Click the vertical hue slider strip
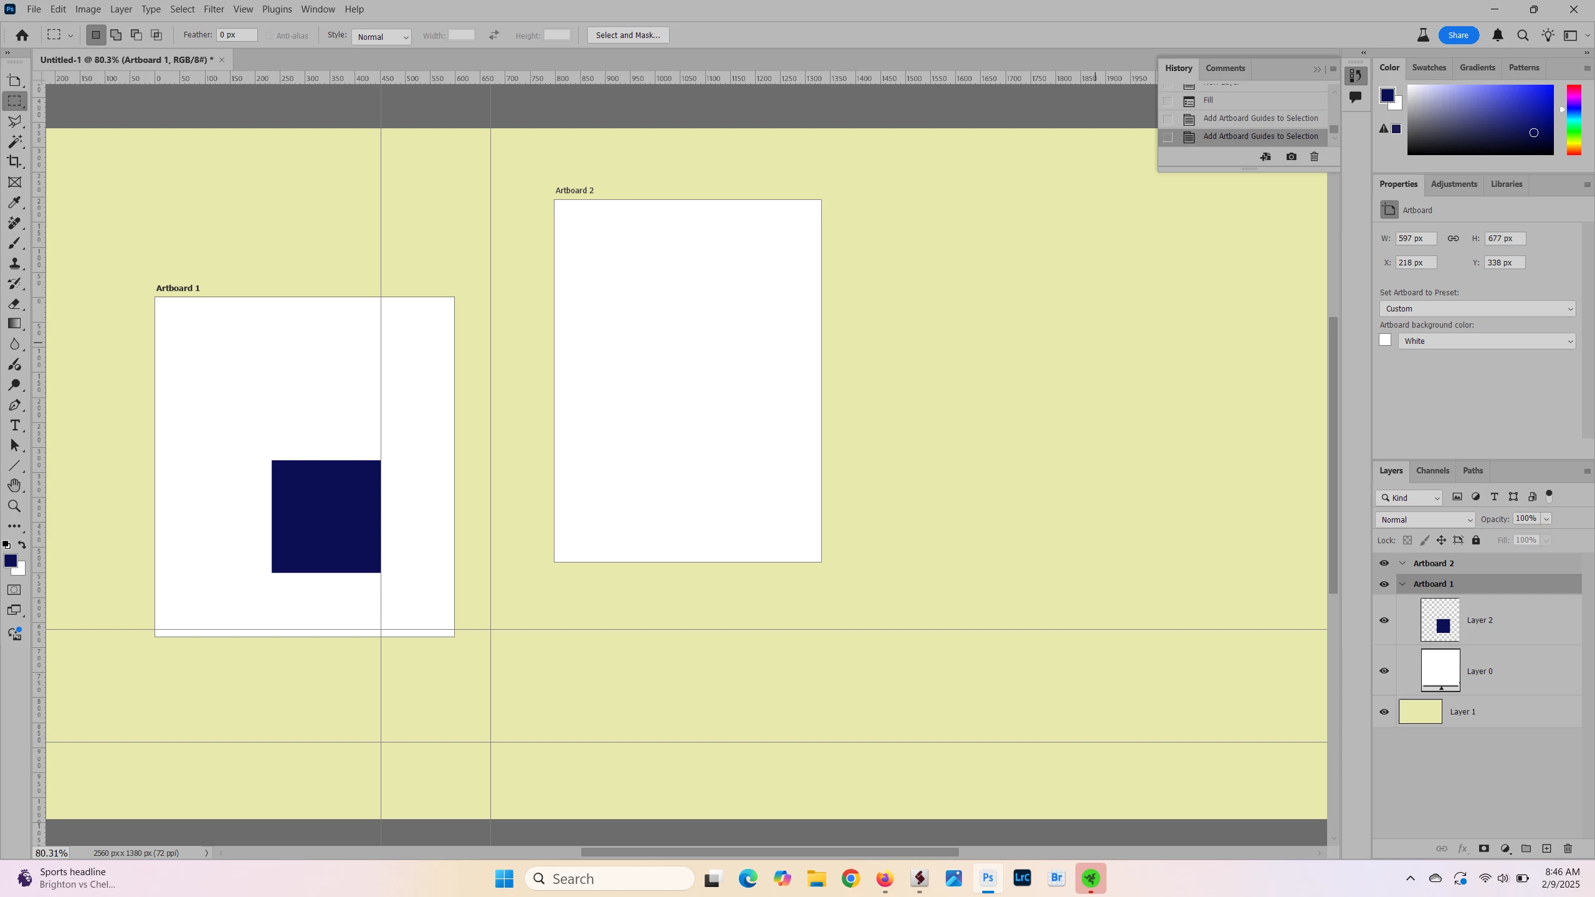The width and height of the screenshot is (1595, 897). click(x=1574, y=120)
